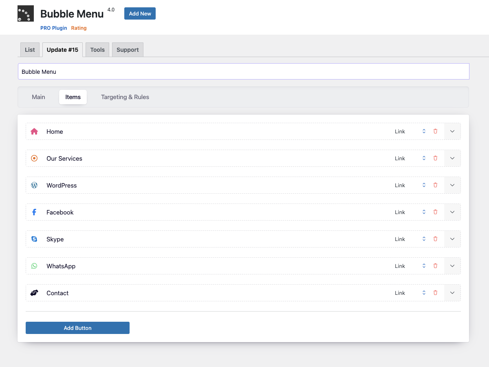
Task: Delete the Home menu item
Action: 435,131
